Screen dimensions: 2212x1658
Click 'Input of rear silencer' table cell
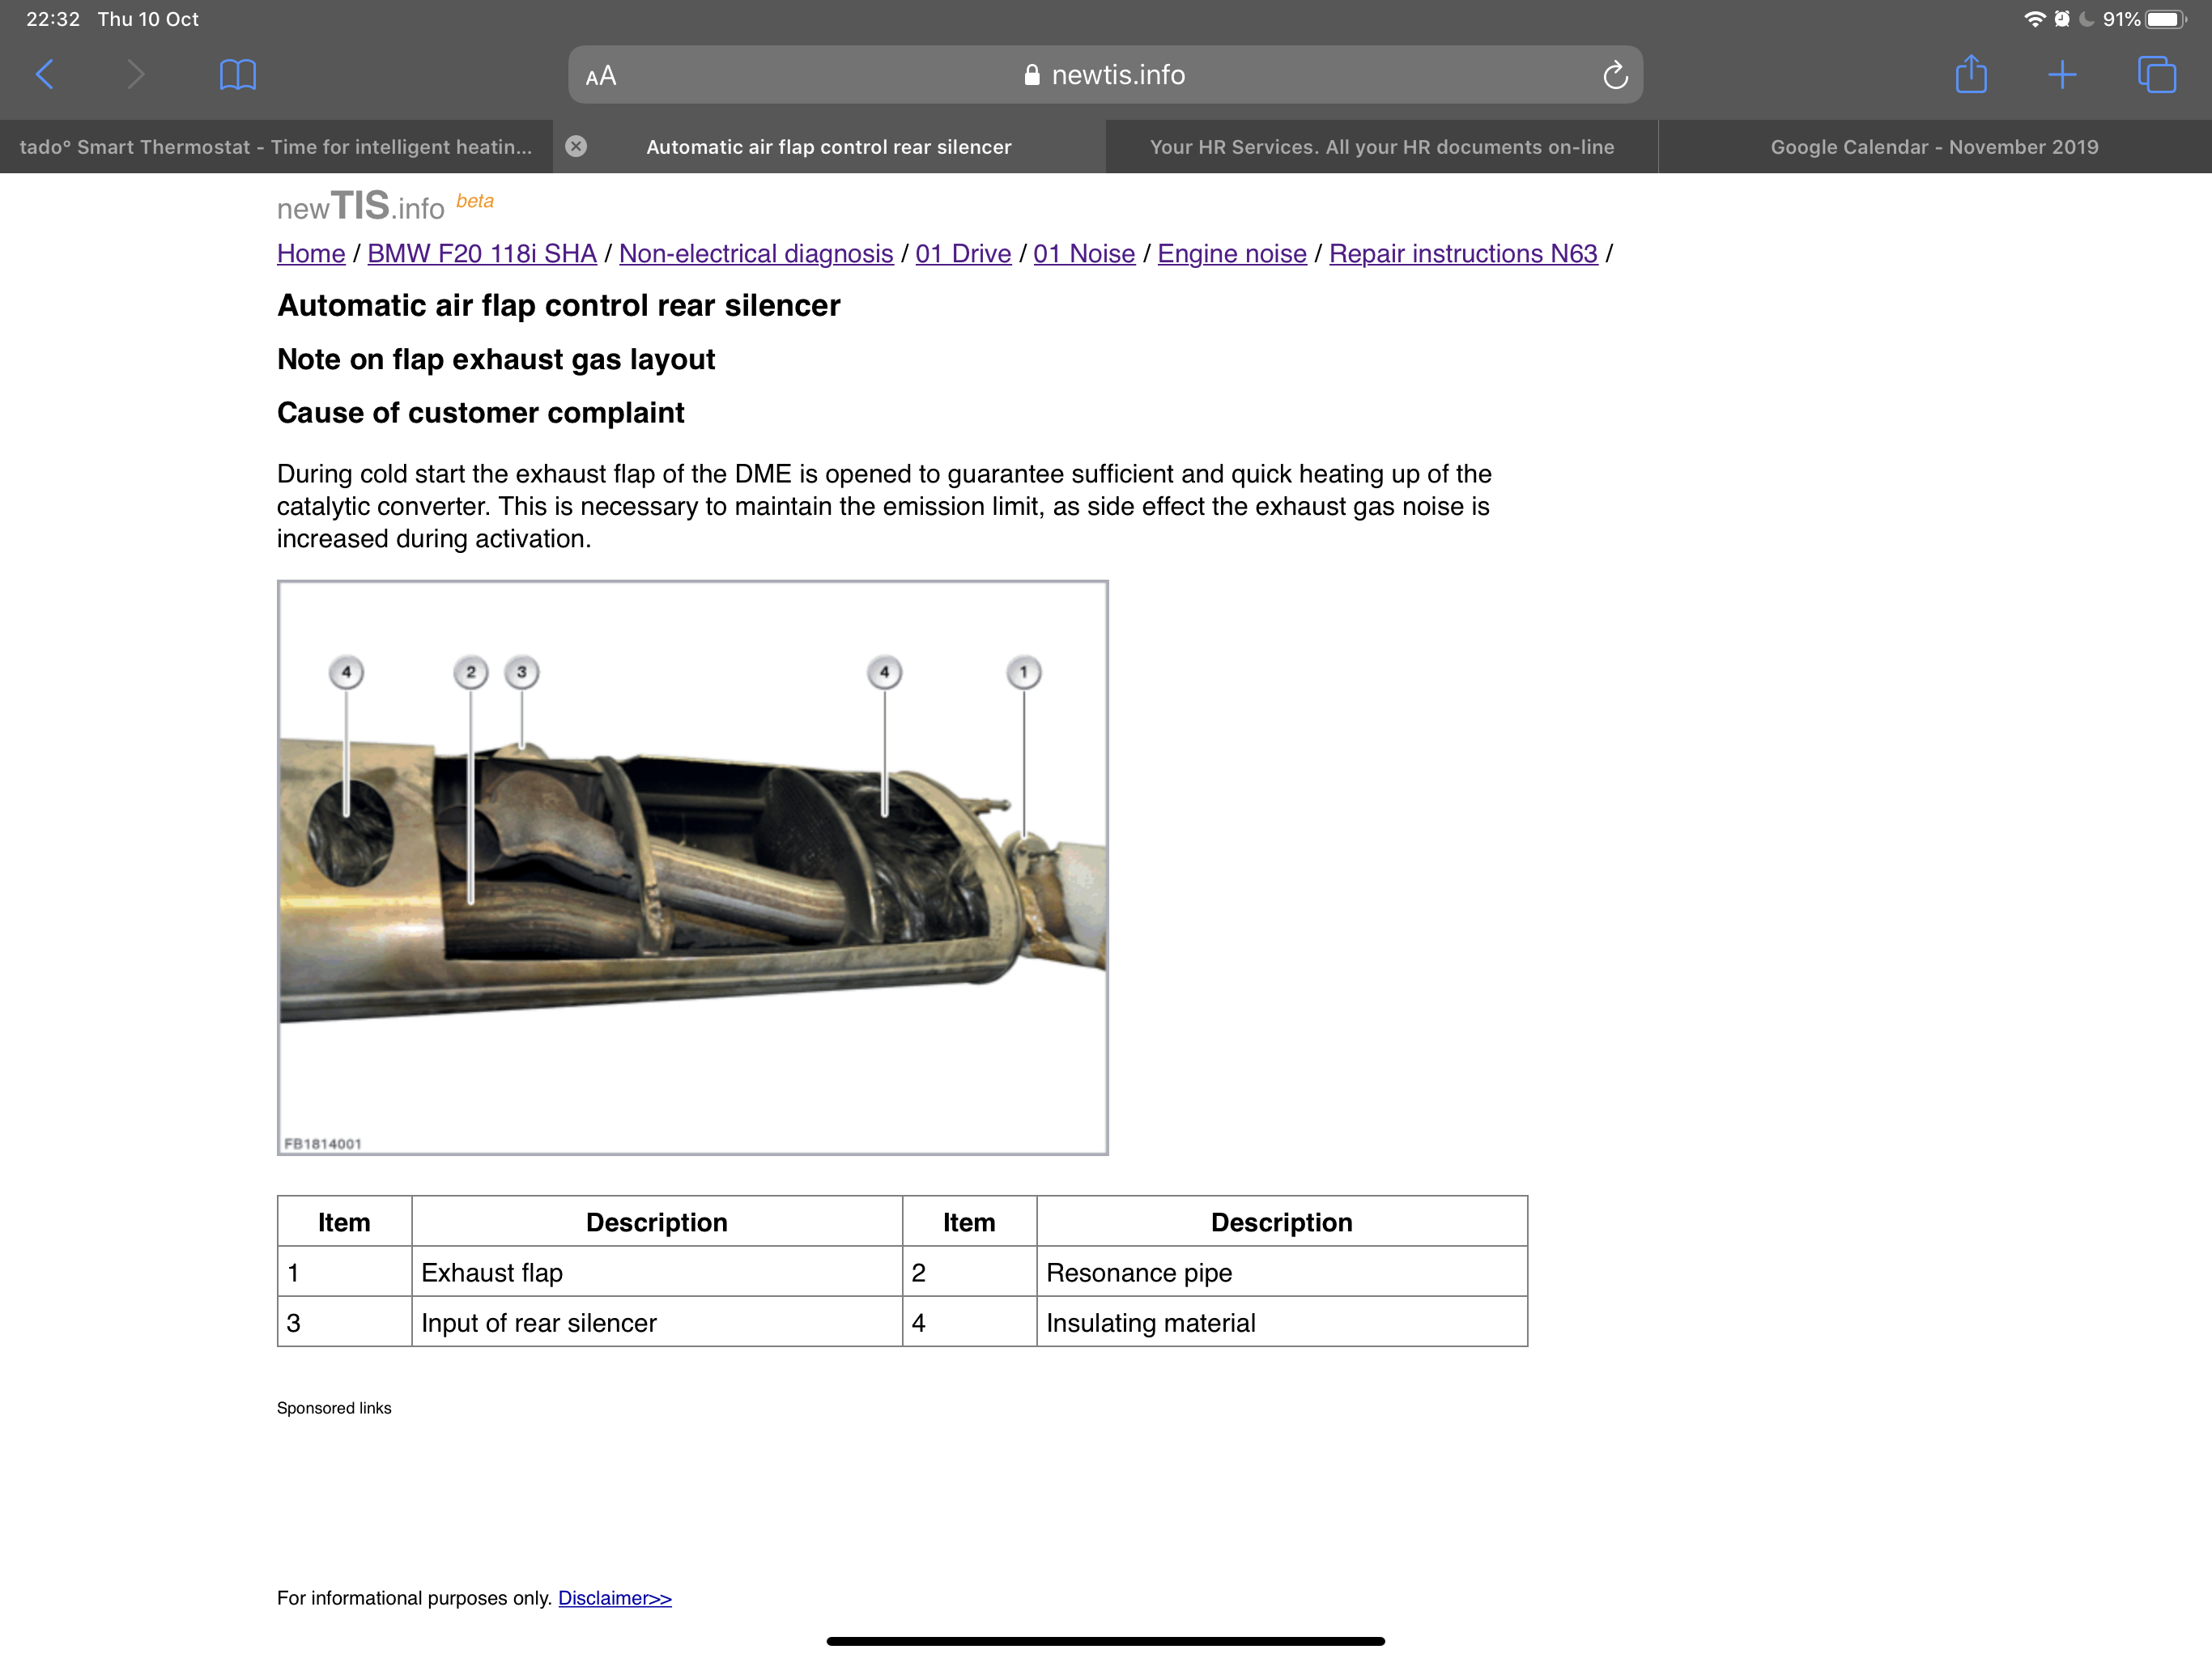coord(656,1323)
